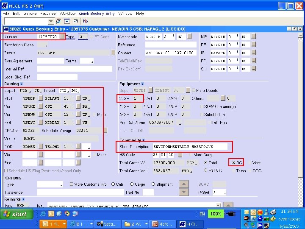The height and width of the screenshot is (229, 305).
Task: Open help via the 'hlp' toolbar icon
Action: tap(86, 21)
